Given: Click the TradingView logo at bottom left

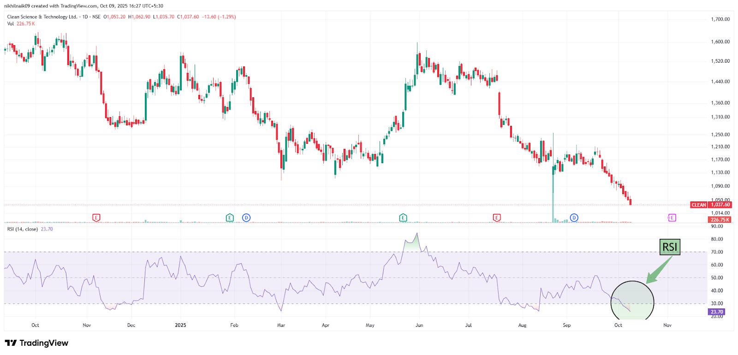Looking at the screenshot, I should coord(36,343).
